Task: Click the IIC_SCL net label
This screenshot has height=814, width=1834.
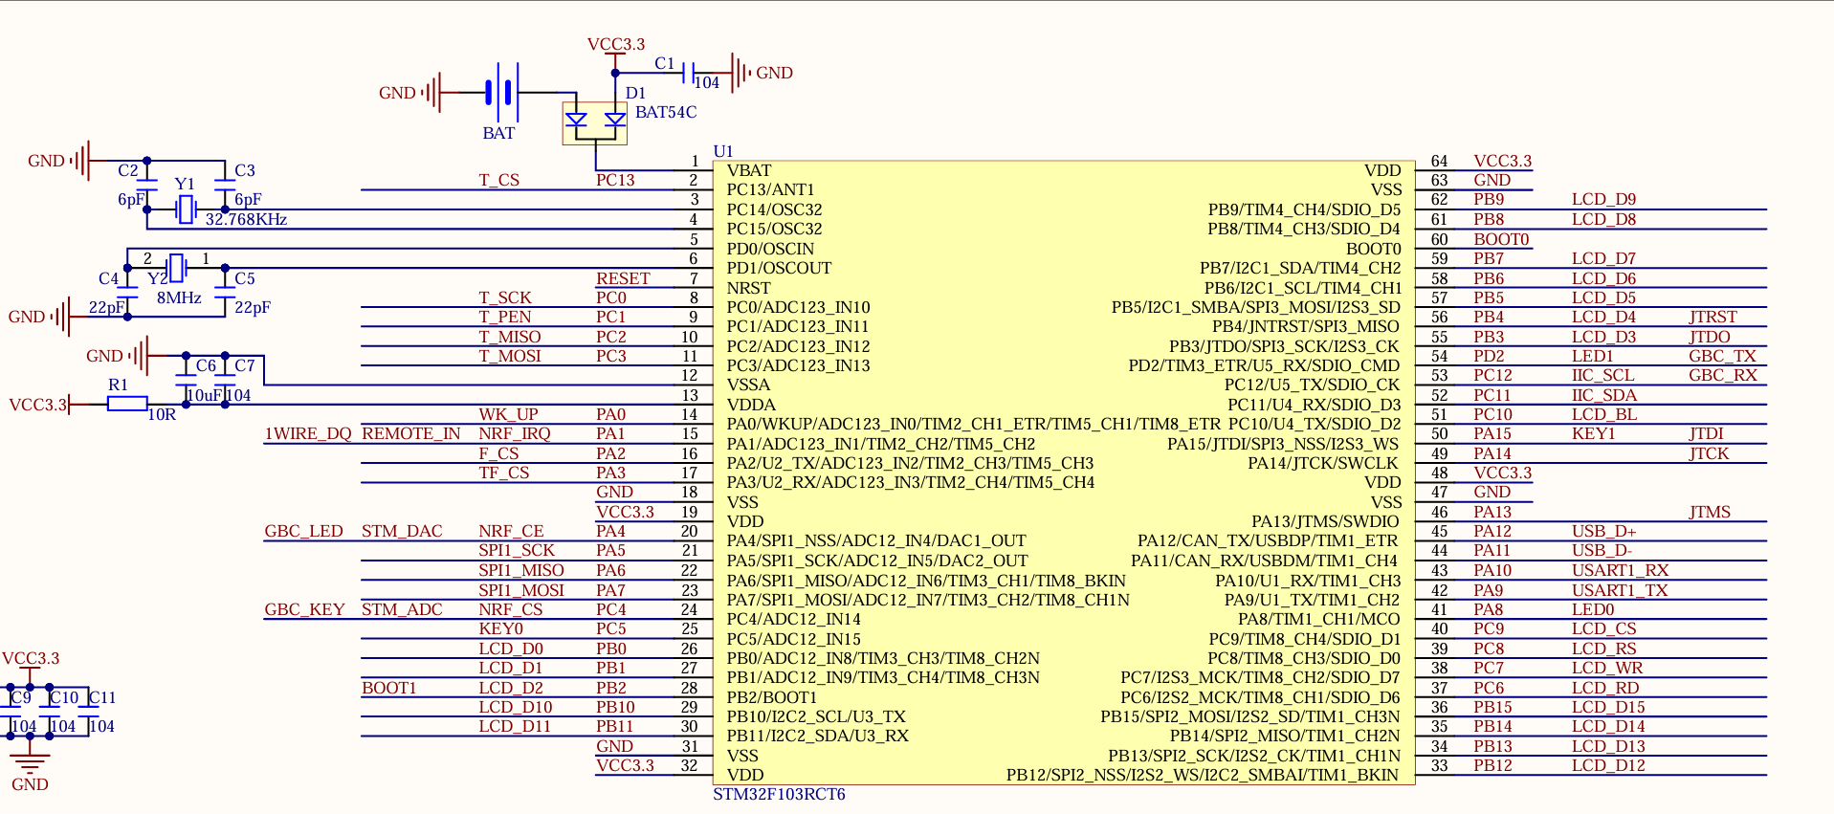Action: 1603,375
